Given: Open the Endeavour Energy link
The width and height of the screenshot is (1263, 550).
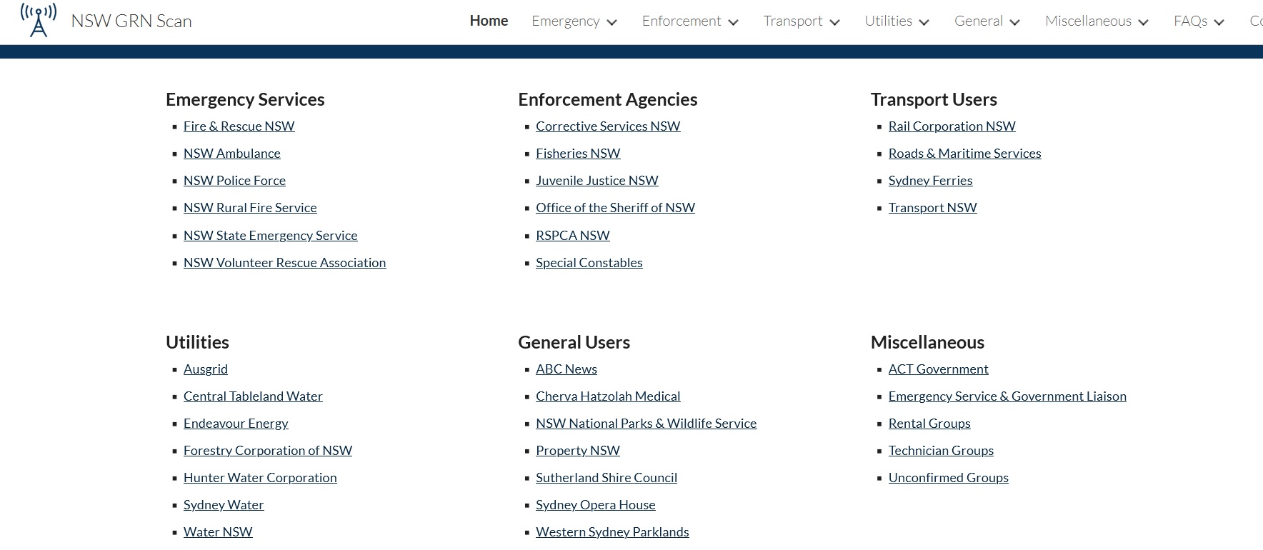Looking at the screenshot, I should 236,424.
